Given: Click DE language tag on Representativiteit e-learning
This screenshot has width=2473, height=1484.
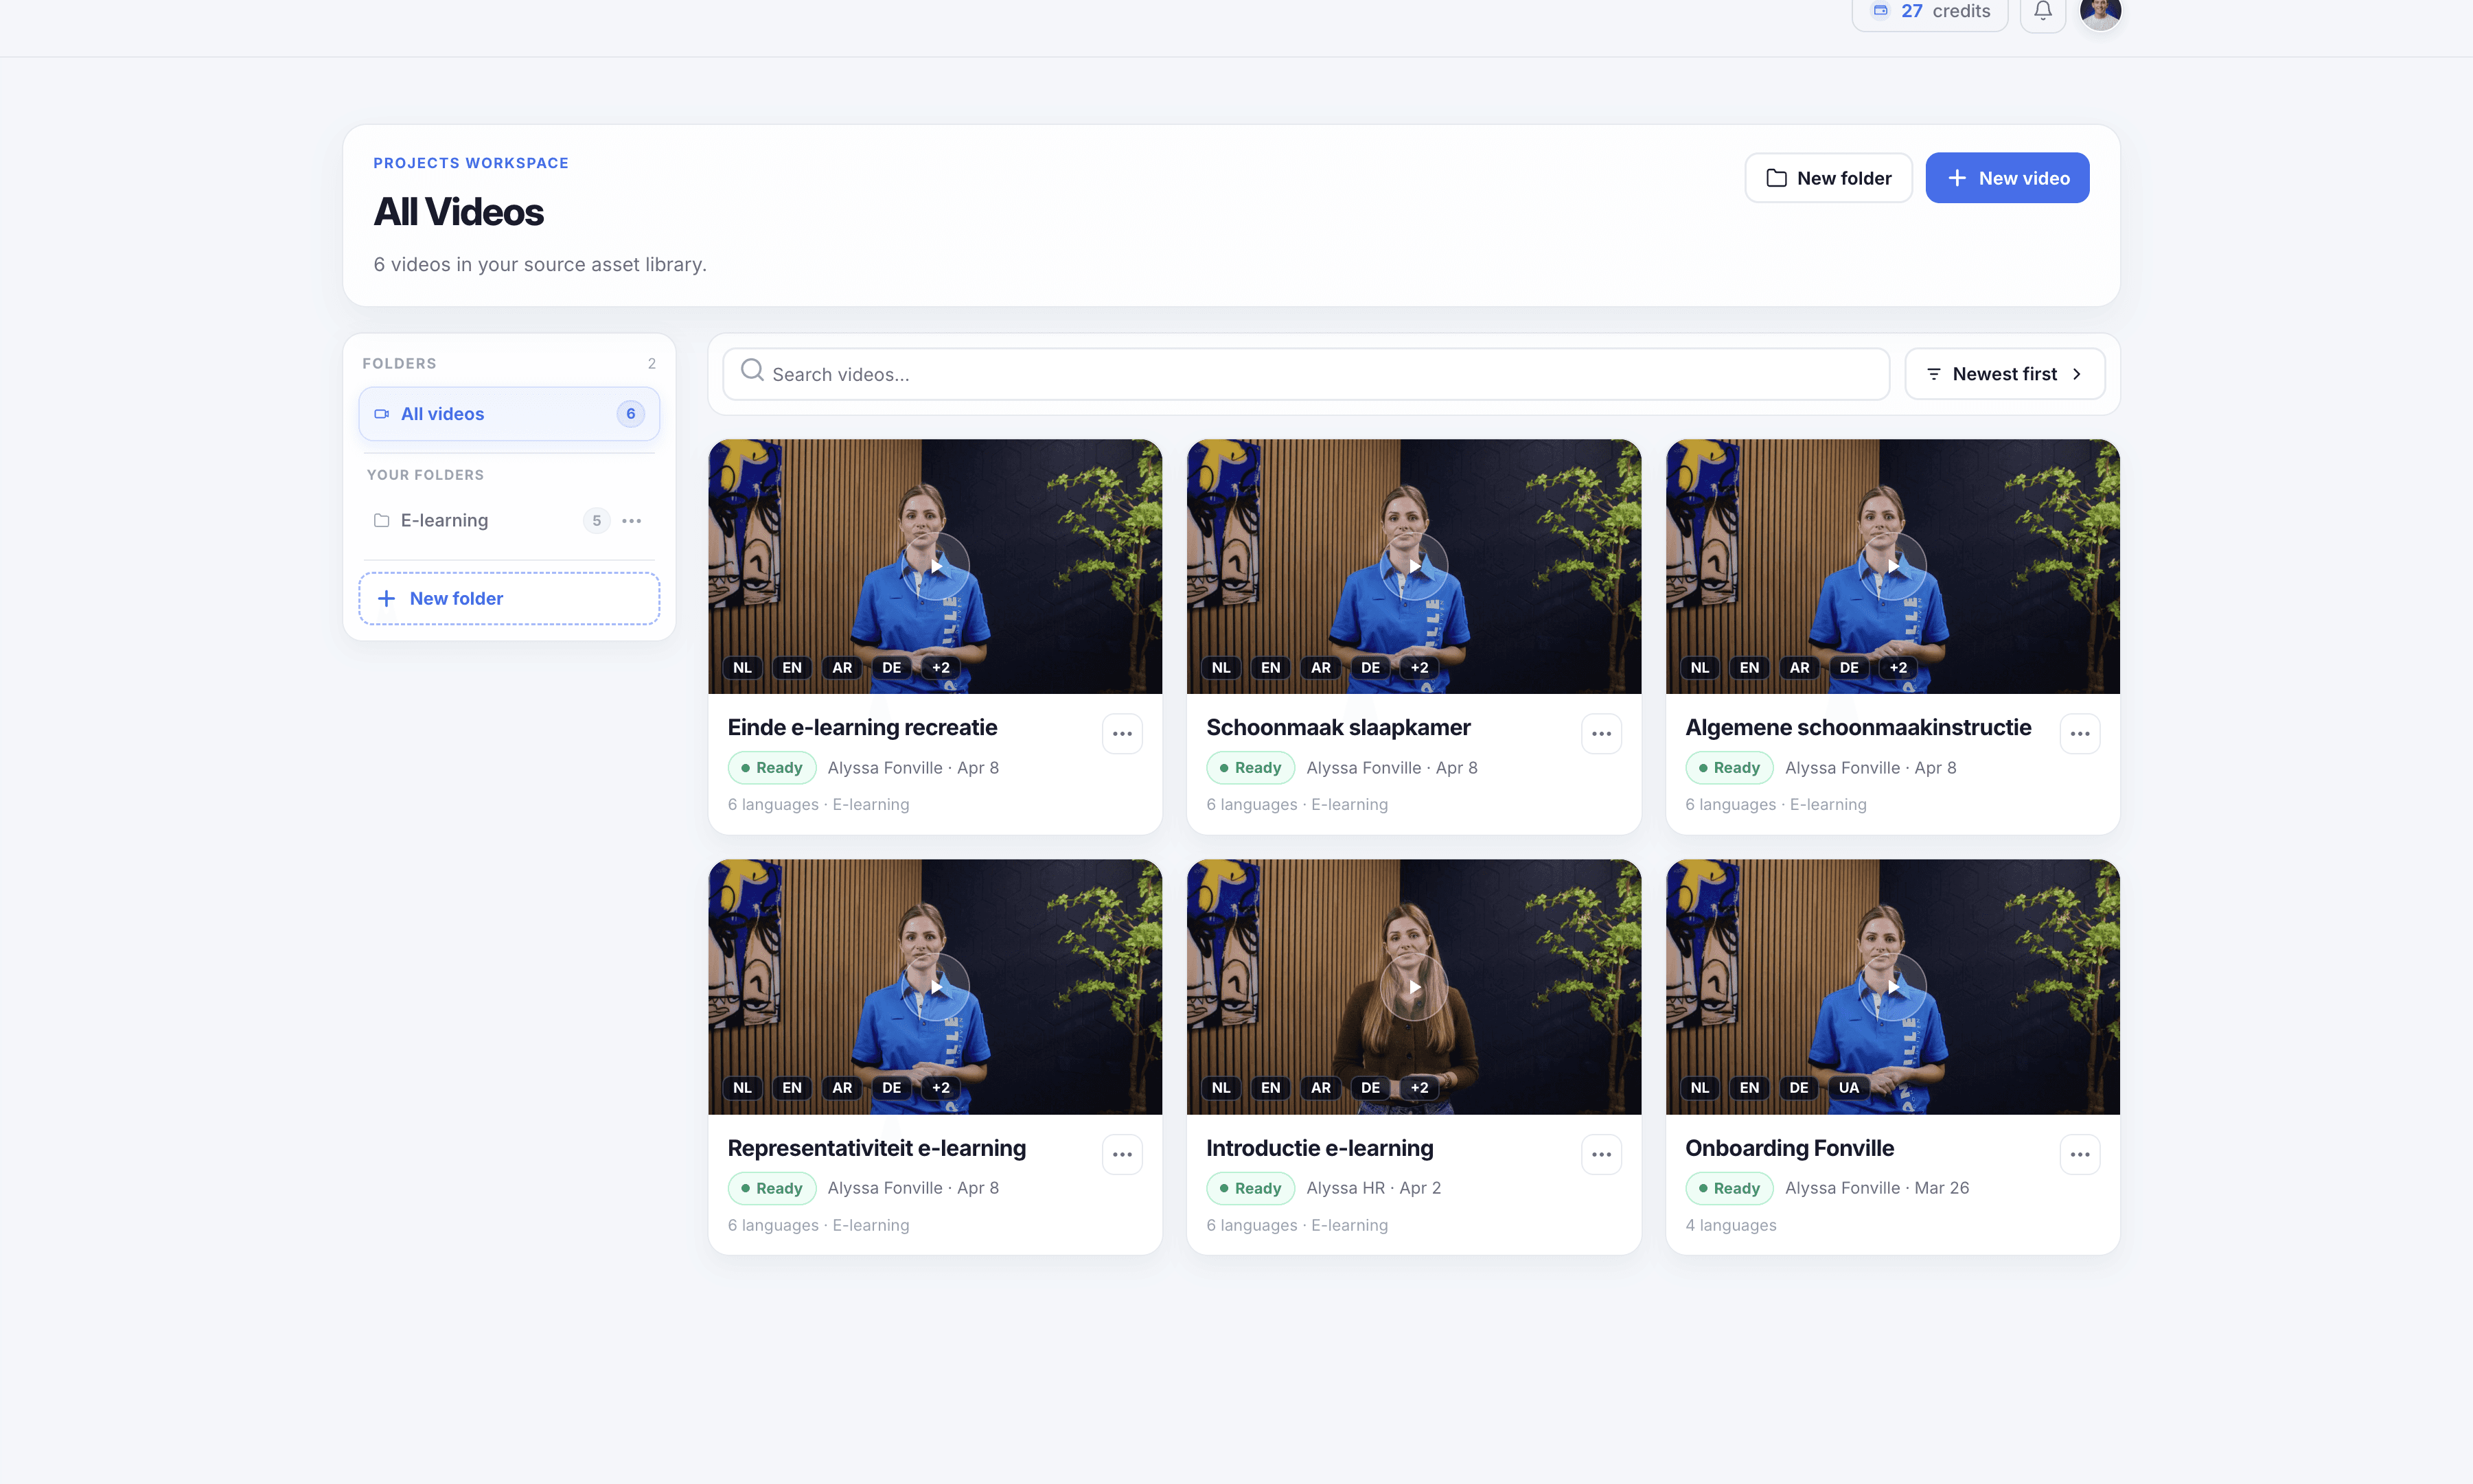Looking at the screenshot, I should (x=891, y=1087).
